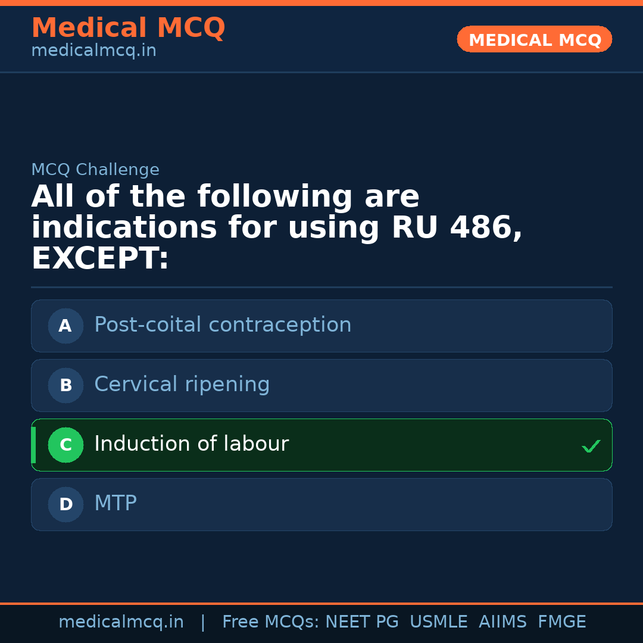Select the MTP answer text
The width and height of the screenshot is (643, 643).
116,504
